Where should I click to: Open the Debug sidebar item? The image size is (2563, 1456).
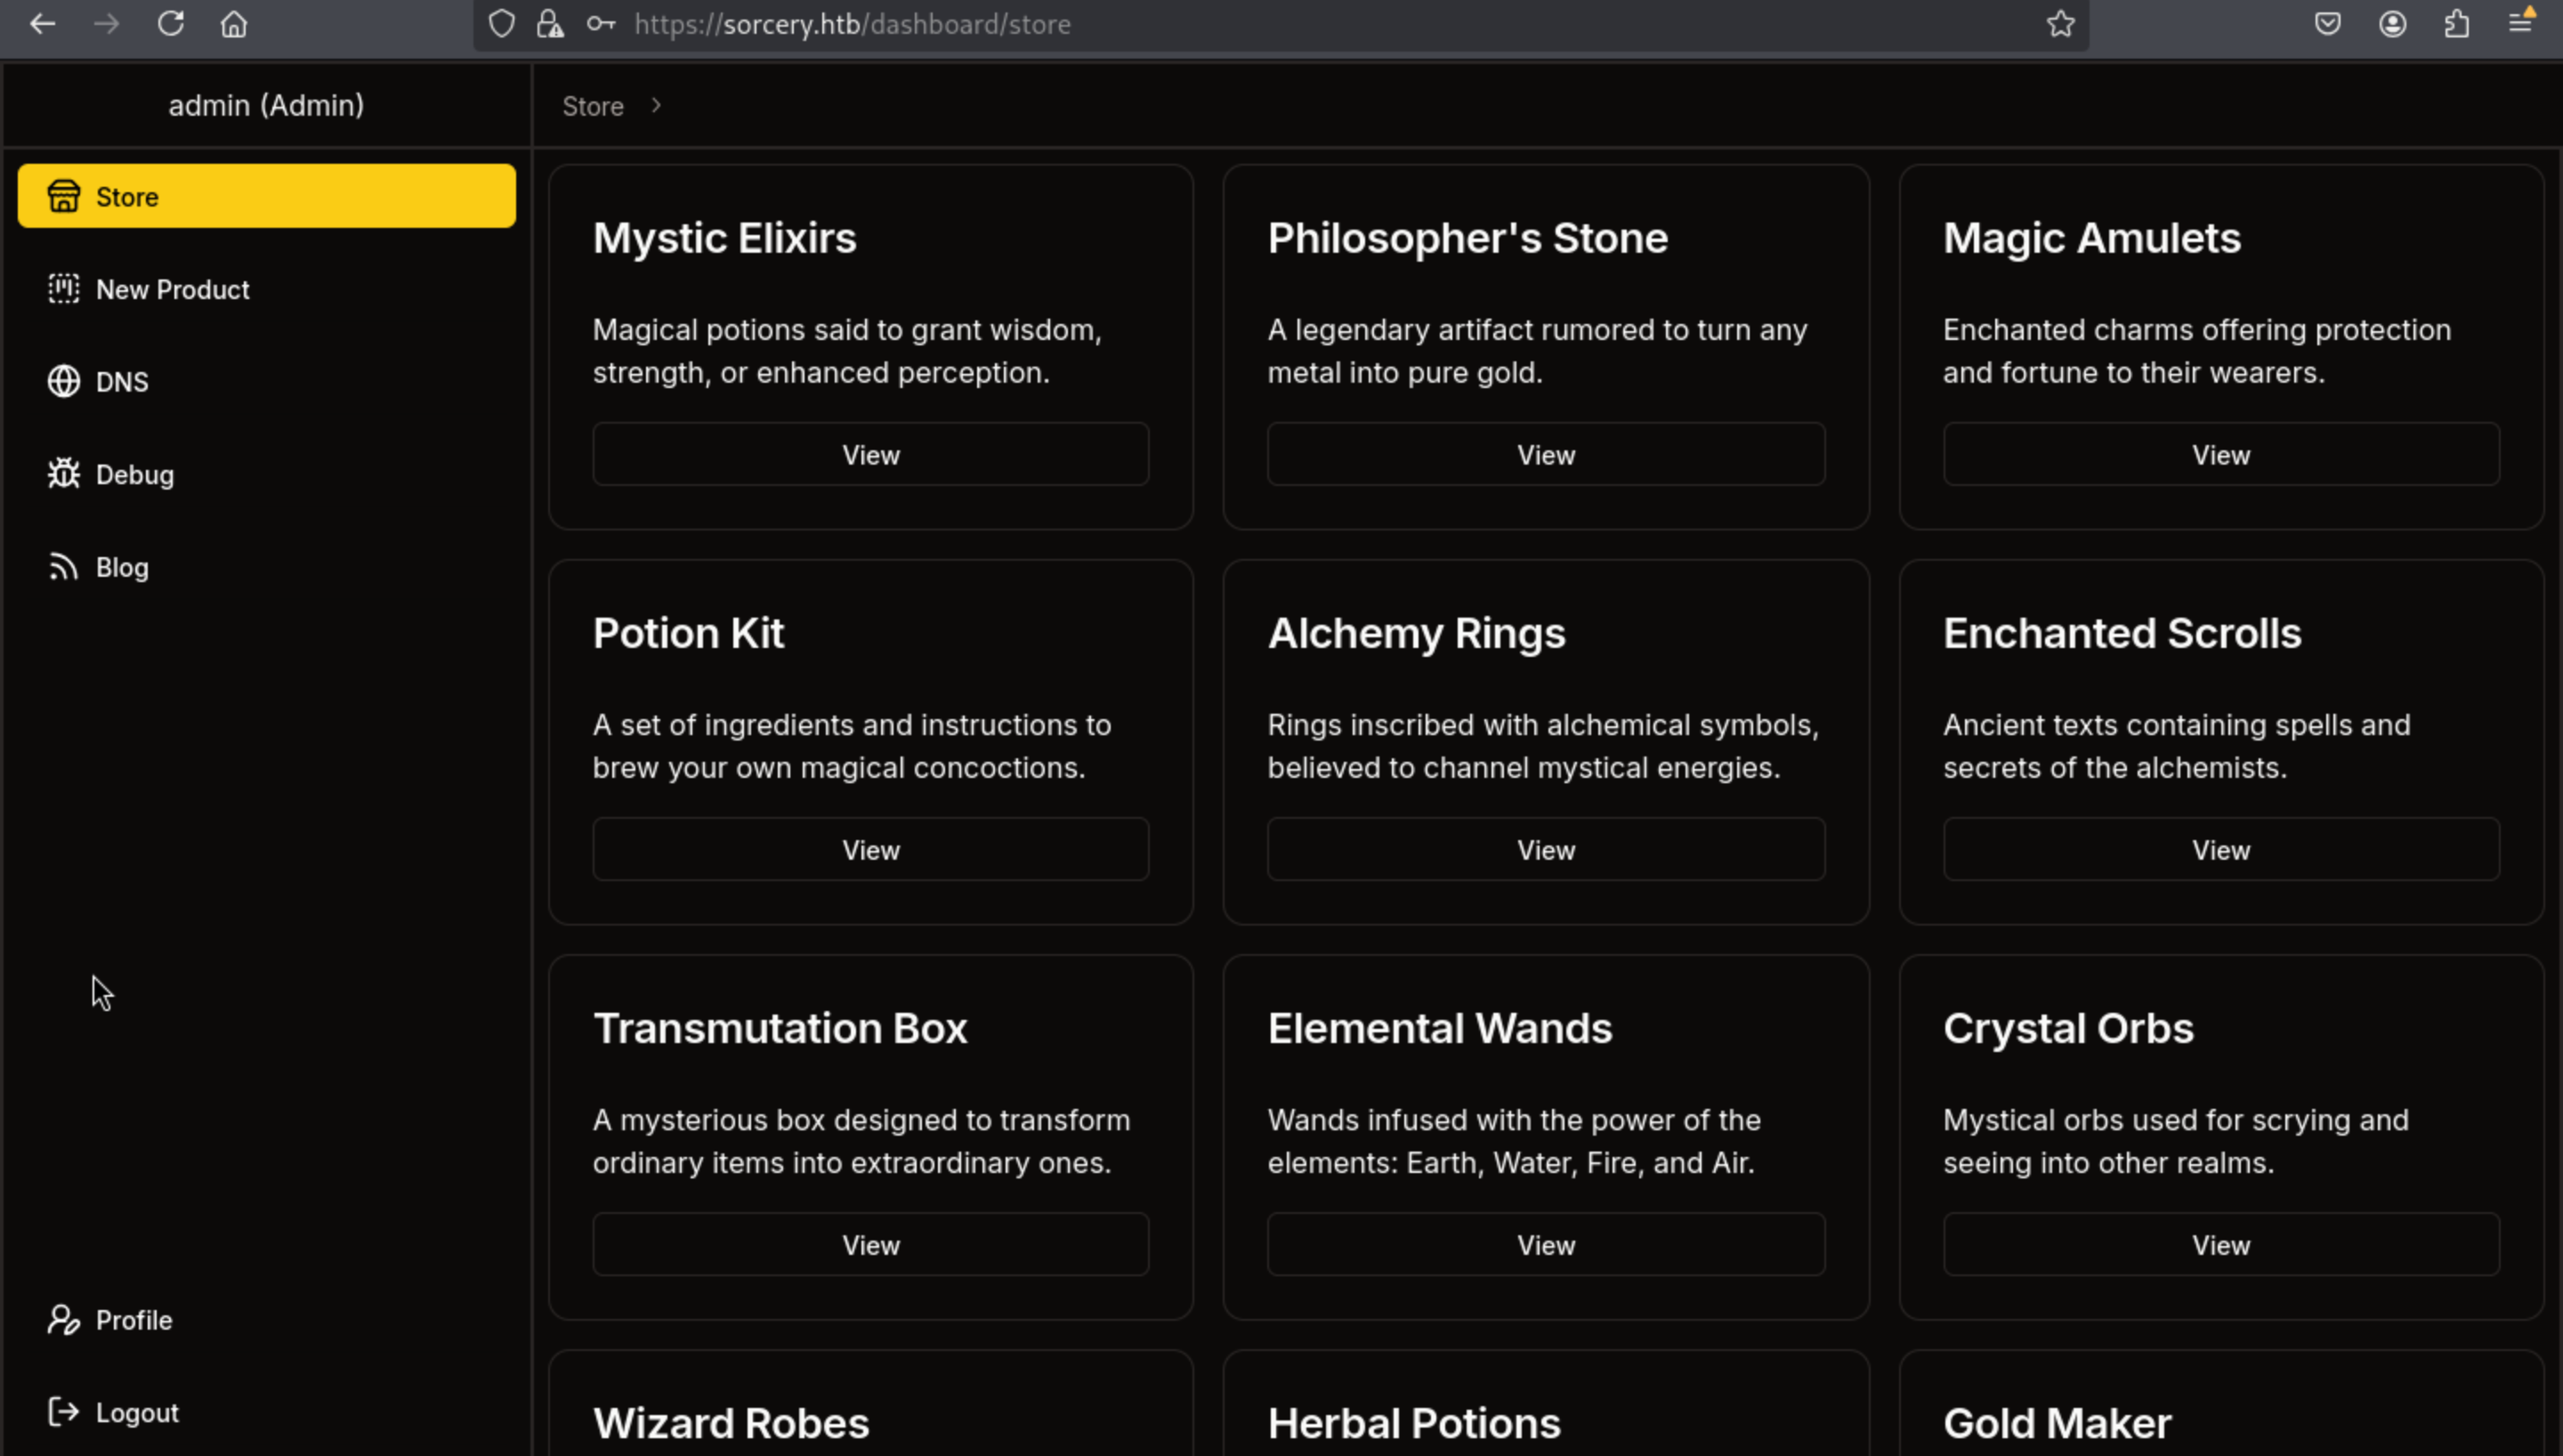(x=267, y=474)
